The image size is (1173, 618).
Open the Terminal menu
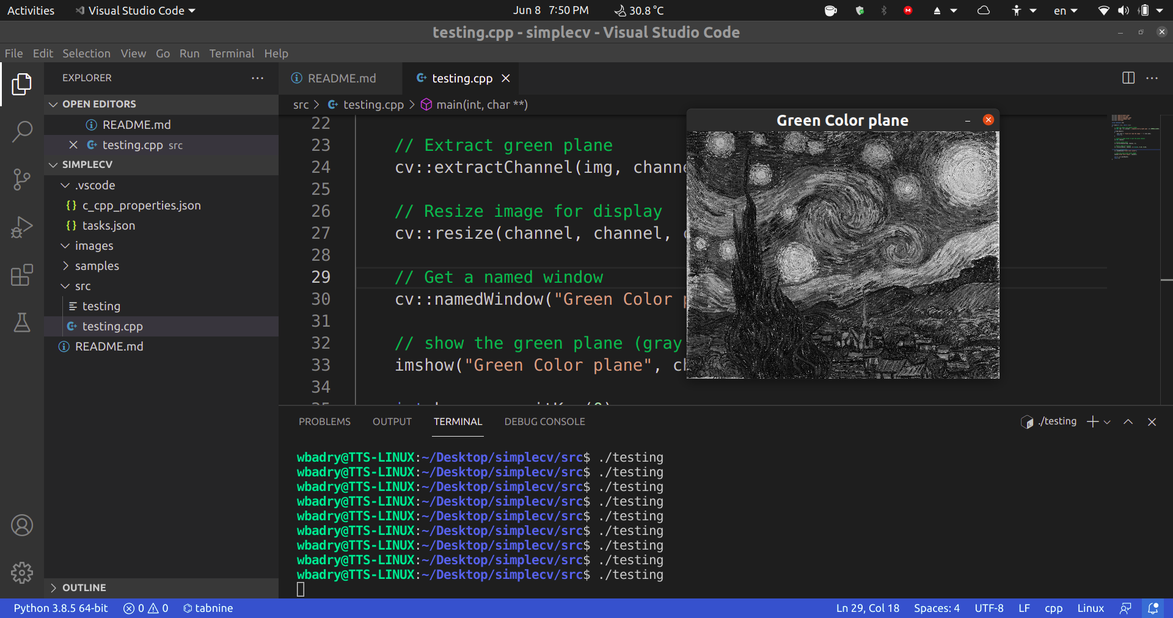pyautogui.click(x=232, y=54)
